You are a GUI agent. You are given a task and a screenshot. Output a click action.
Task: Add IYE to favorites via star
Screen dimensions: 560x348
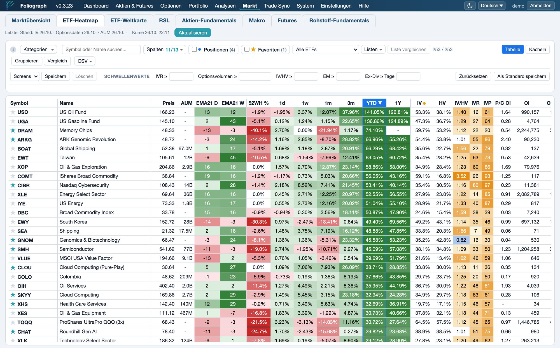(13, 203)
